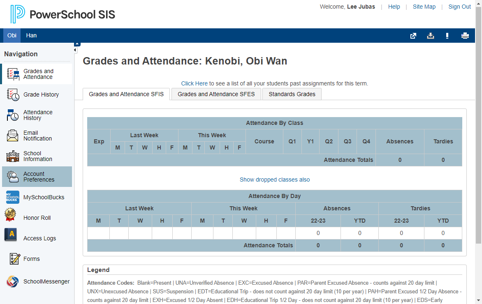Viewport: 482px width, 304px height.
Task: Click Sign Out
Action: click(459, 7)
